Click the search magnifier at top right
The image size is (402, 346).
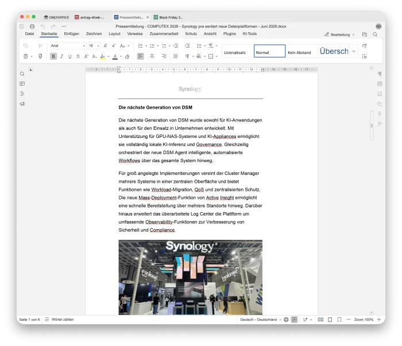tap(375, 34)
